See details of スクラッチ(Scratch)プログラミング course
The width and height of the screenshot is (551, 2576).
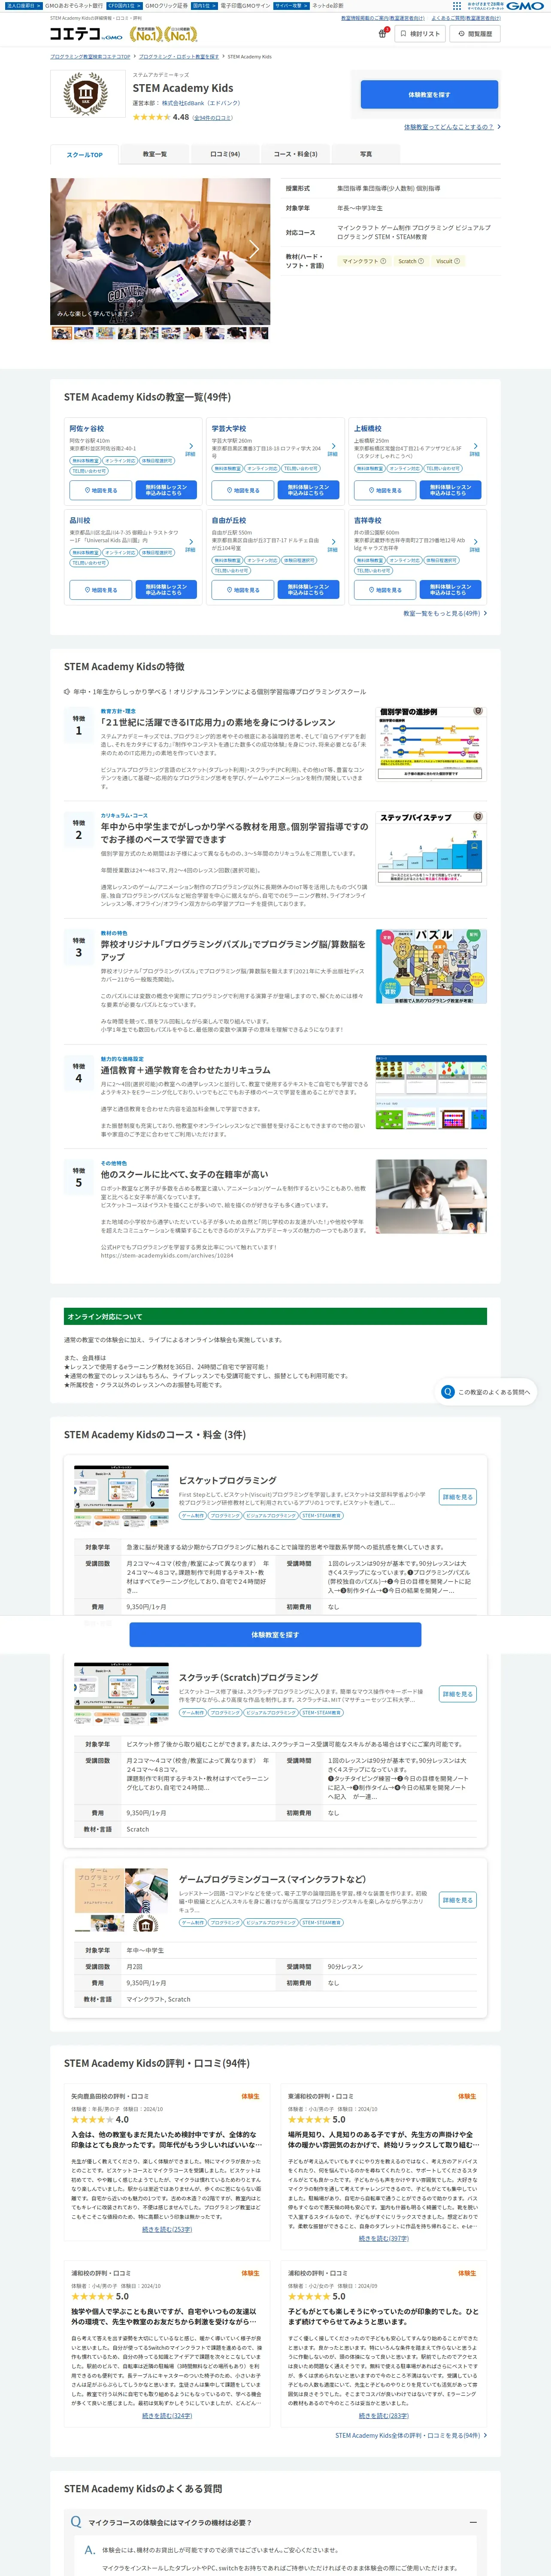click(457, 1694)
